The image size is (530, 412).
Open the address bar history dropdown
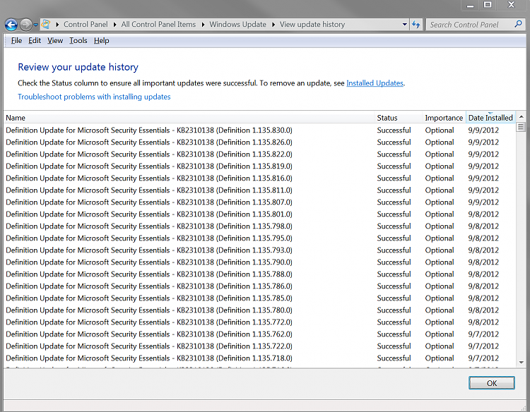click(405, 24)
